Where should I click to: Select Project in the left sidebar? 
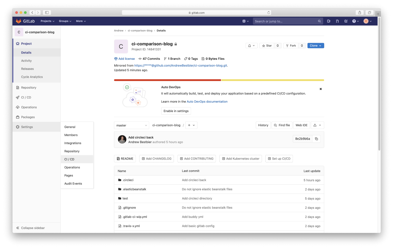(x=36, y=43)
